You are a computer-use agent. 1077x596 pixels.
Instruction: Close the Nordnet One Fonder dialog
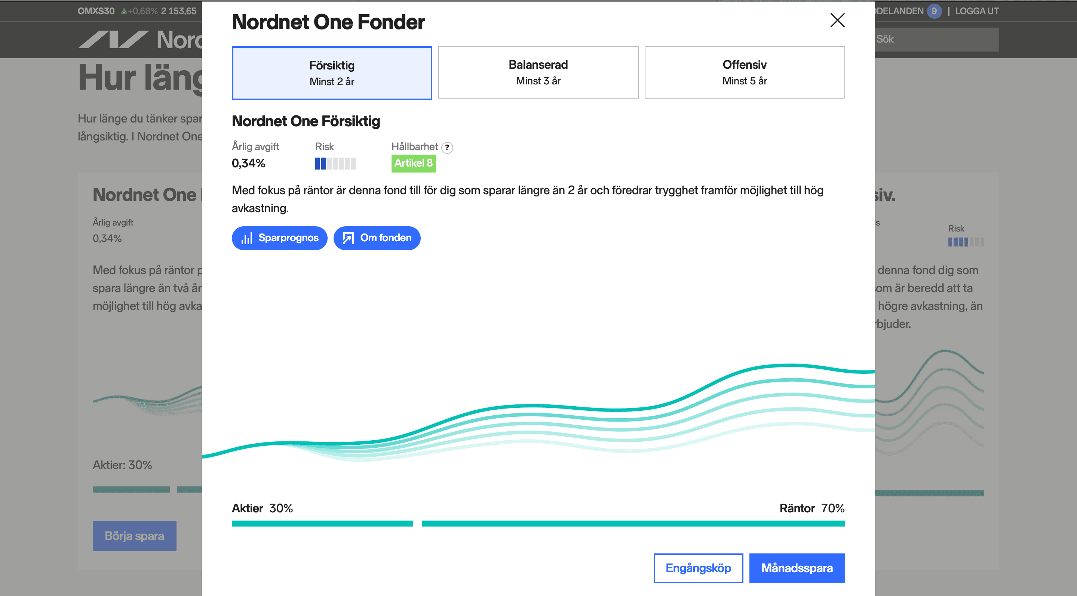point(837,20)
